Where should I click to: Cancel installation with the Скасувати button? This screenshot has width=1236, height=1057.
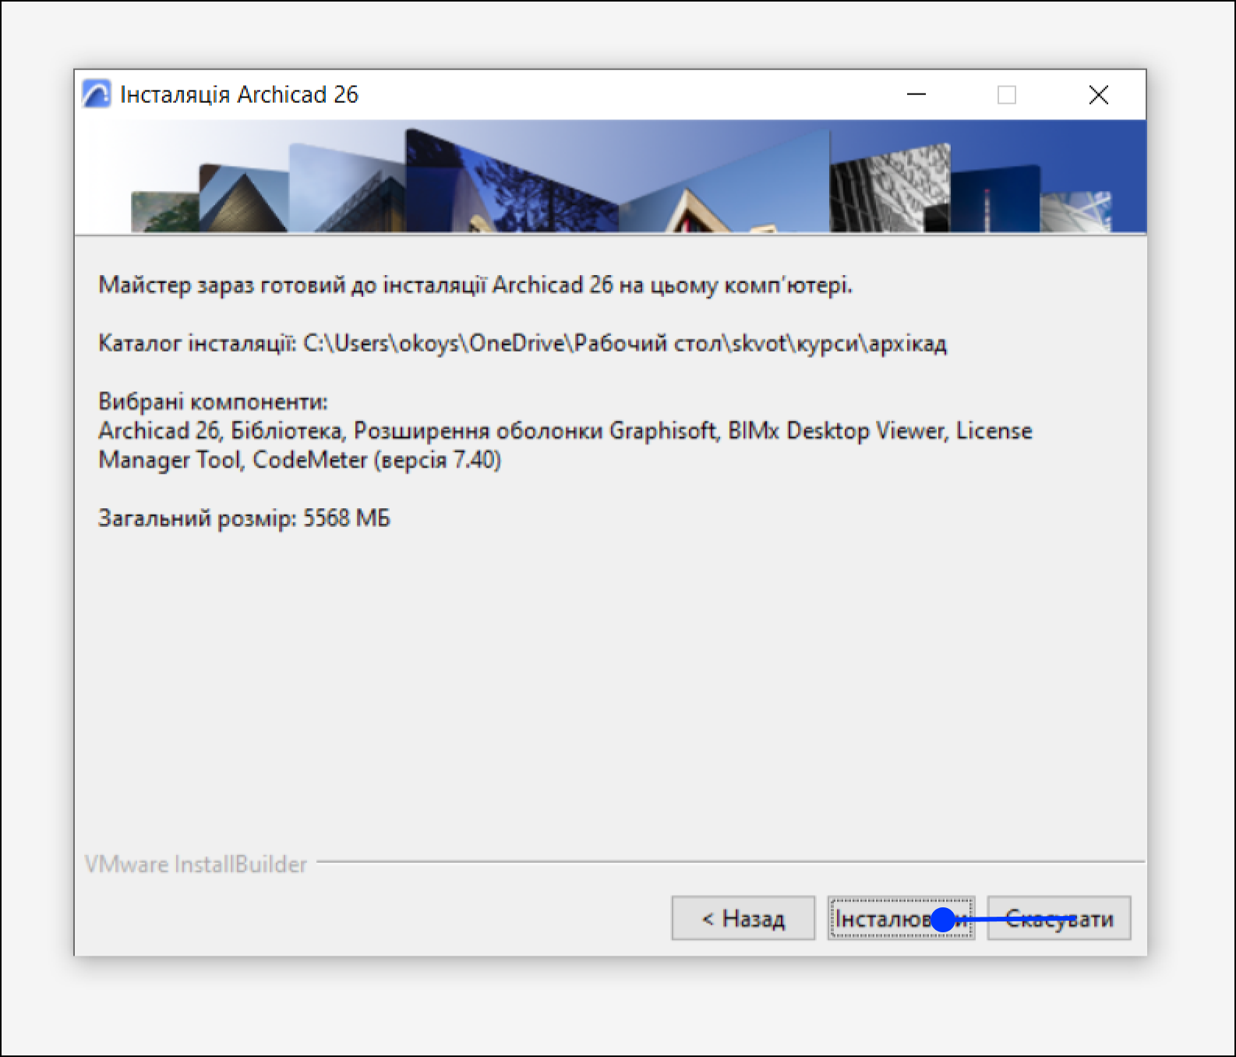(x=1059, y=918)
